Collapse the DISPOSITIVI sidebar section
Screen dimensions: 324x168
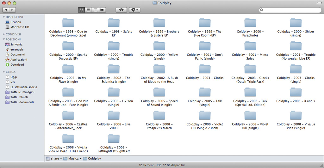pos(4,17)
